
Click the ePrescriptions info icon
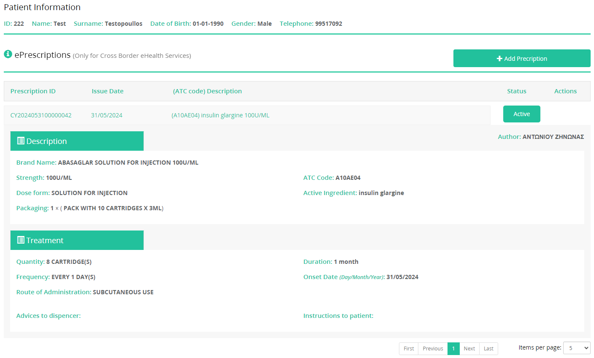(8, 54)
